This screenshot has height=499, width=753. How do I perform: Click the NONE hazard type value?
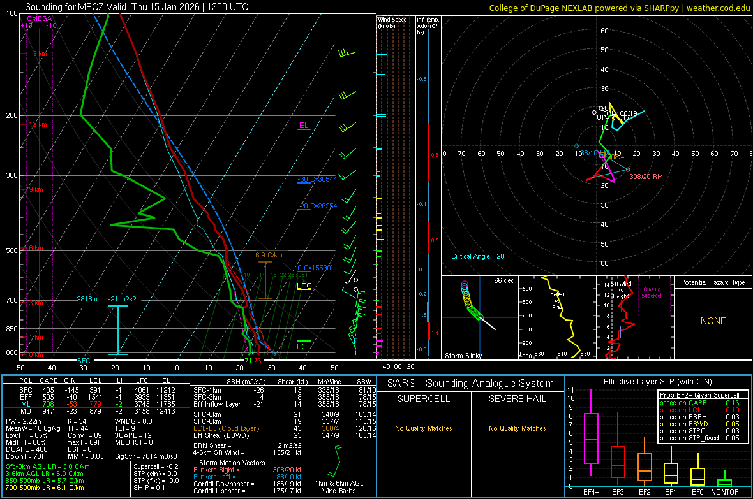(x=713, y=321)
